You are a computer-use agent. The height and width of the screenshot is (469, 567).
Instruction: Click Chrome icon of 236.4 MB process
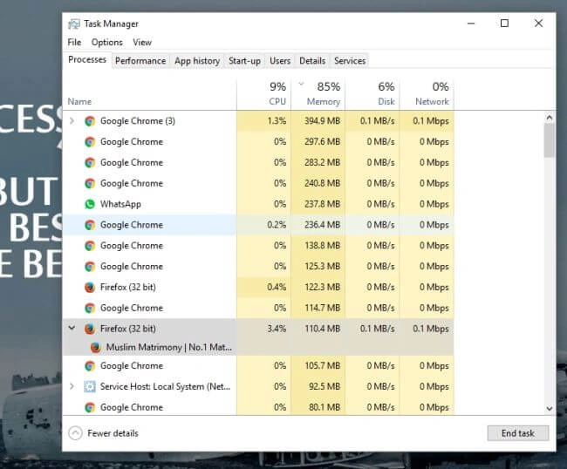point(90,225)
